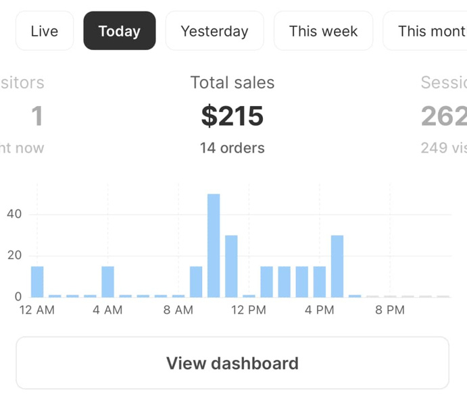Click the 8 PM axis label

(390, 311)
